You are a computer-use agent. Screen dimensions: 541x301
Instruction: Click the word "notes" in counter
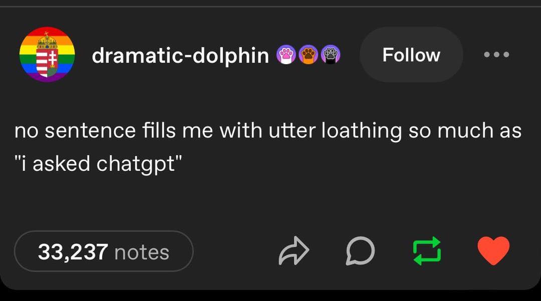pos(142,252)
